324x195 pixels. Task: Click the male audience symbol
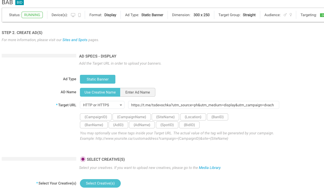pos(285,15)
